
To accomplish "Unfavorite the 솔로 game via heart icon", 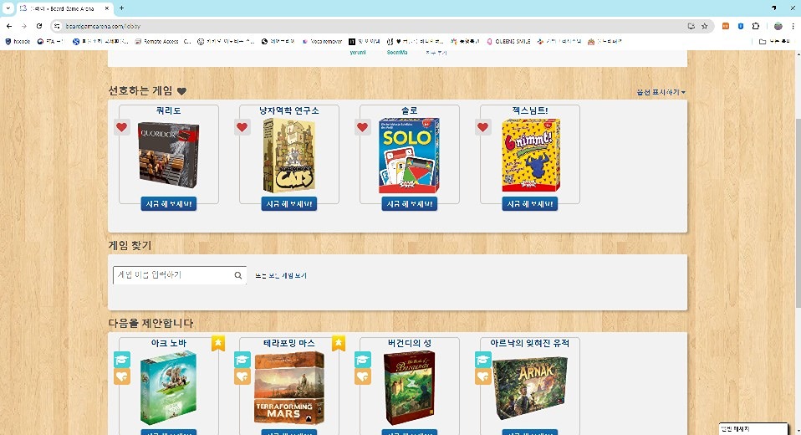I will pyautogui.click(x=363, y=127).
